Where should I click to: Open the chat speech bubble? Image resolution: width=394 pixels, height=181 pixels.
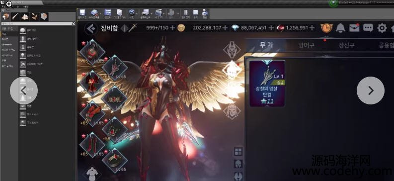368,28
